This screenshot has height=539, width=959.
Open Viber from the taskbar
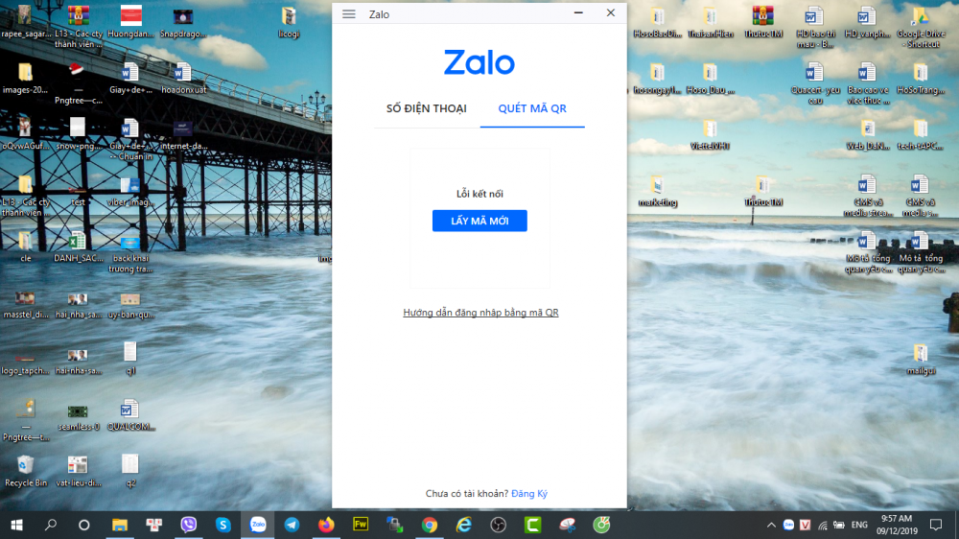tap(189, 525)
